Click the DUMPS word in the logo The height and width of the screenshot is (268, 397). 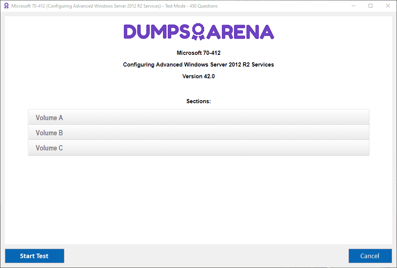tap(157, 32)
